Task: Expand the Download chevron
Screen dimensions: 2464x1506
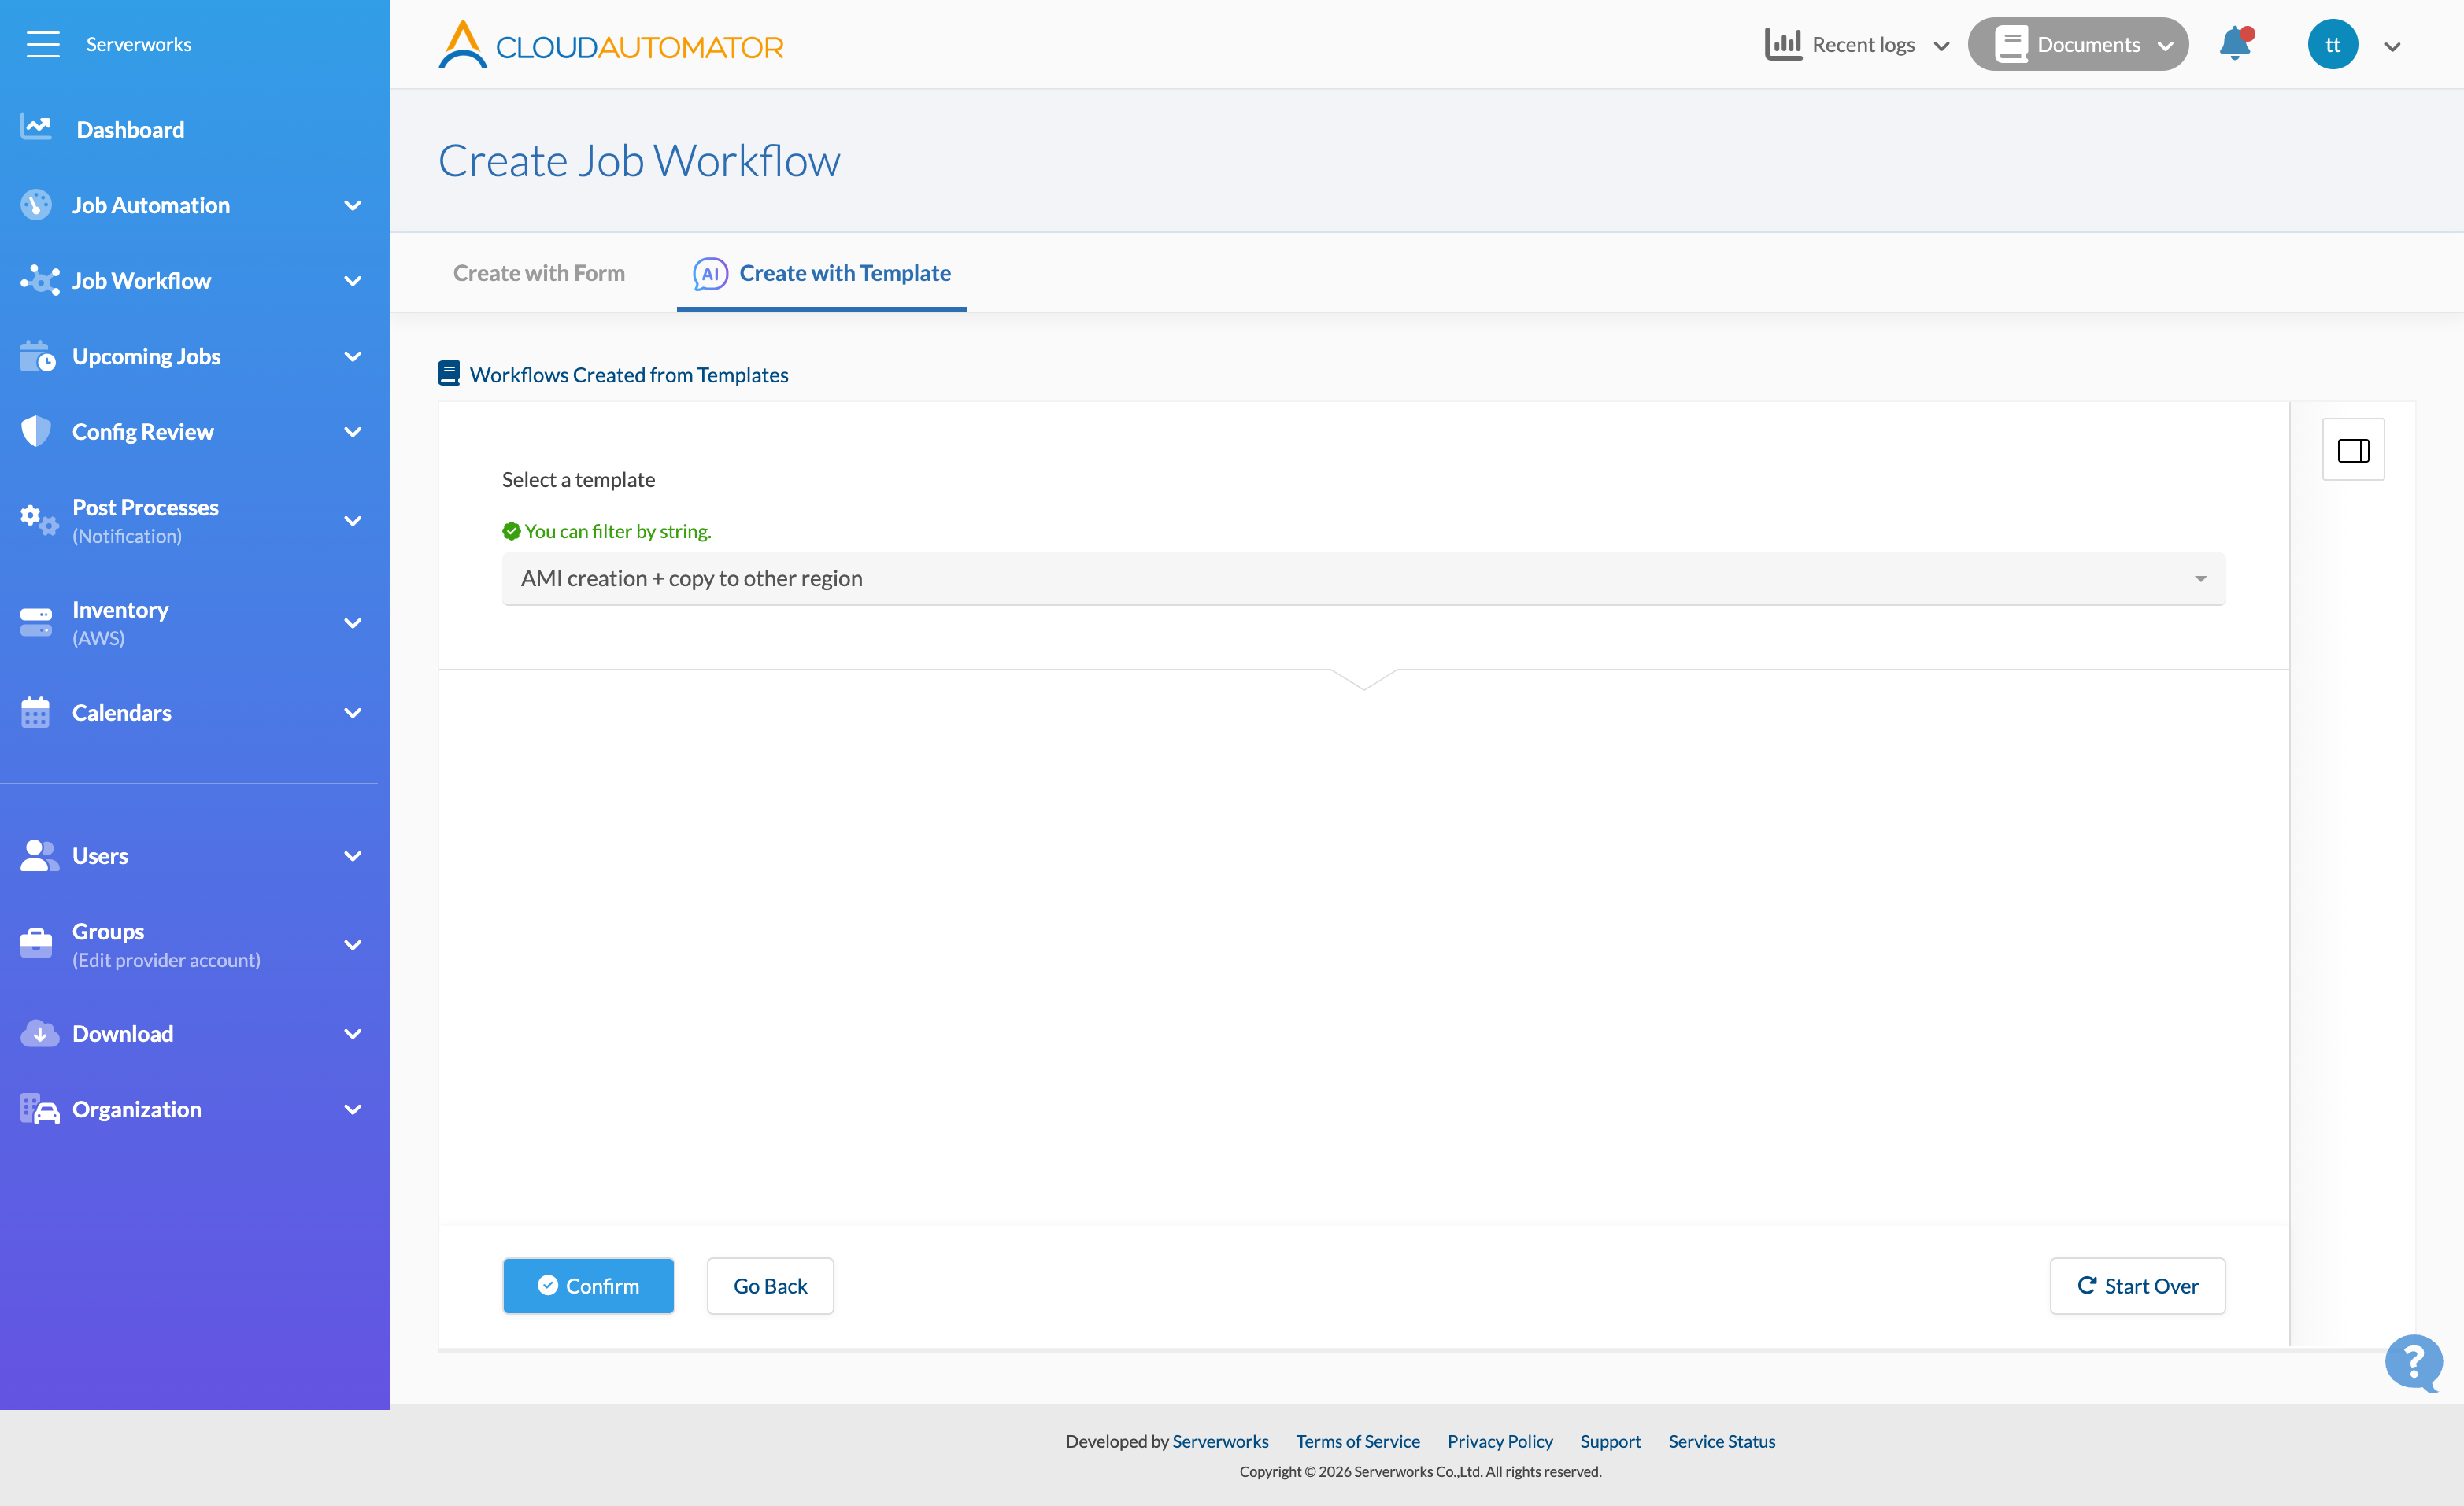Action: pyautogui.click(x=353, y=1033)
